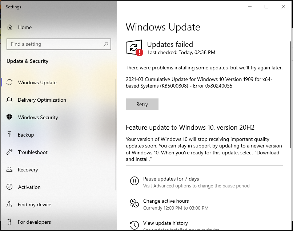
Task: Click the Backup upward arrow icon
Action: point(9,134)
